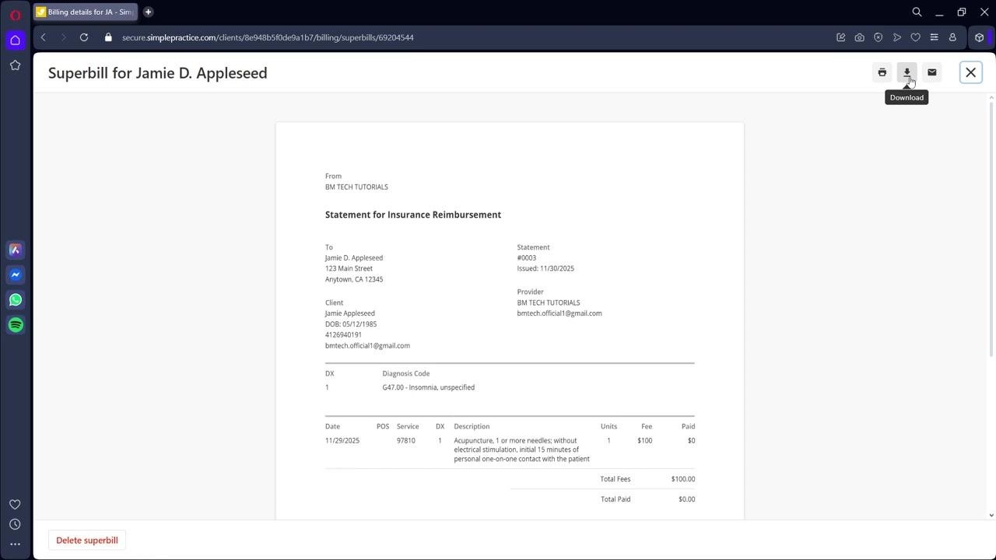
Task: Open the extensions cube icon
Action: (x=980, y=37)
